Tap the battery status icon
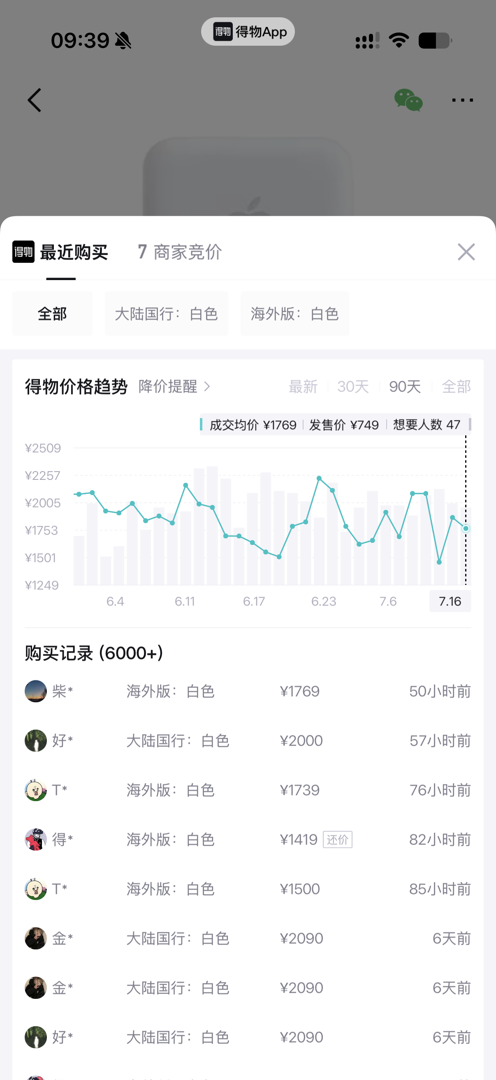The height and width of the screenshot is (1080, 496). 435,41
